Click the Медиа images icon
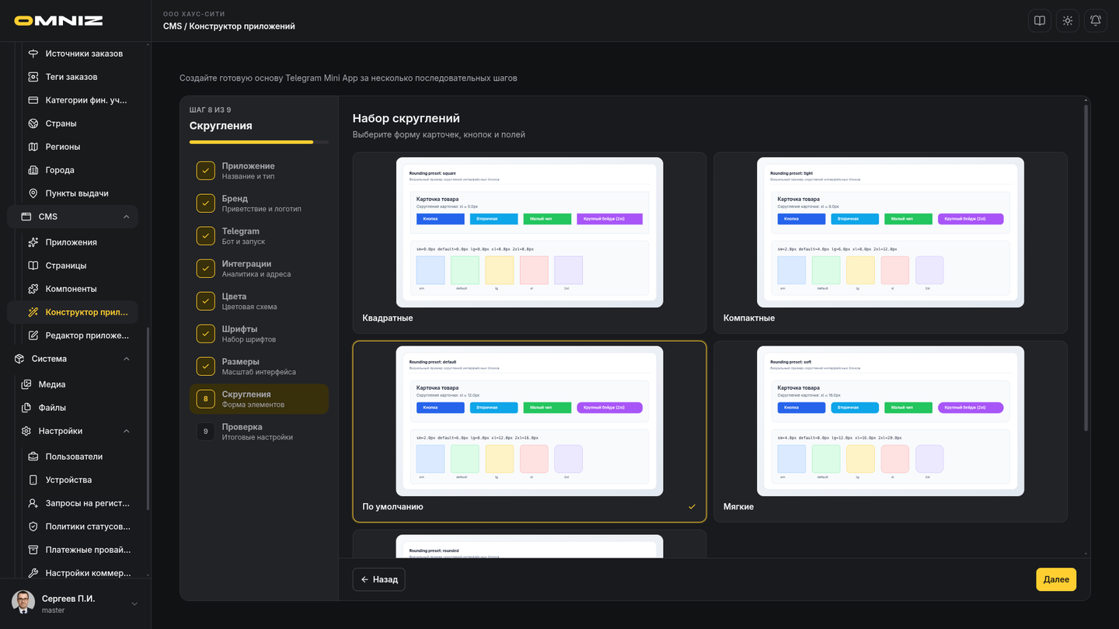The image size is (1119, 629). coord(26,384)
